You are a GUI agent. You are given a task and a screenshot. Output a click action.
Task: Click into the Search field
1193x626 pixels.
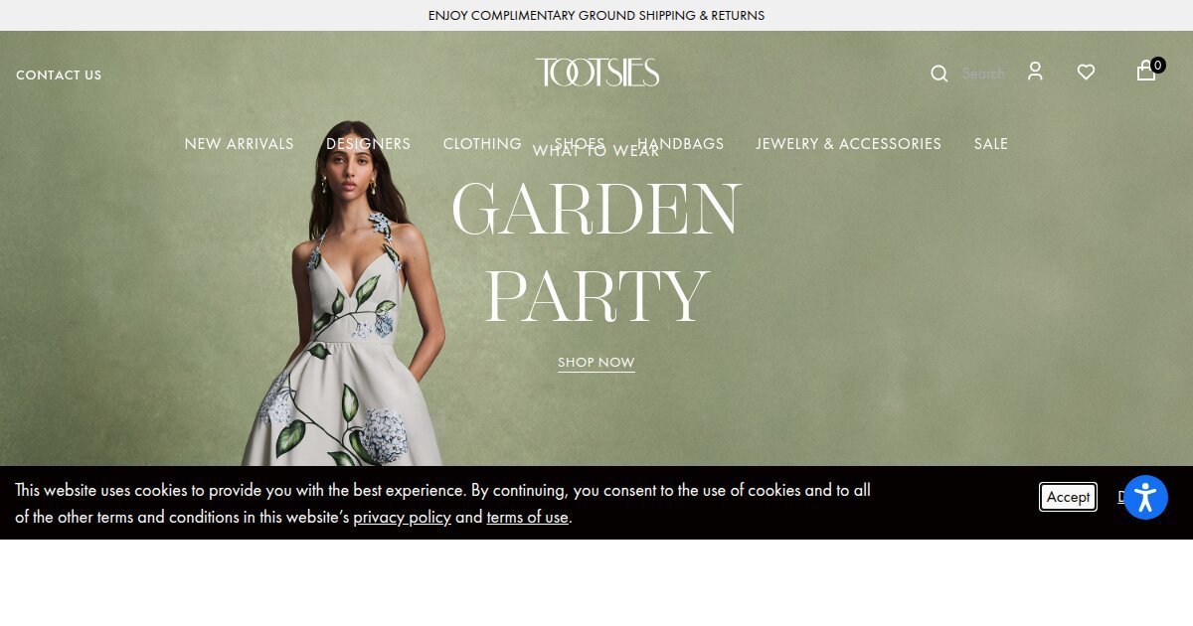pyautogui.click(x=983, y=74)
